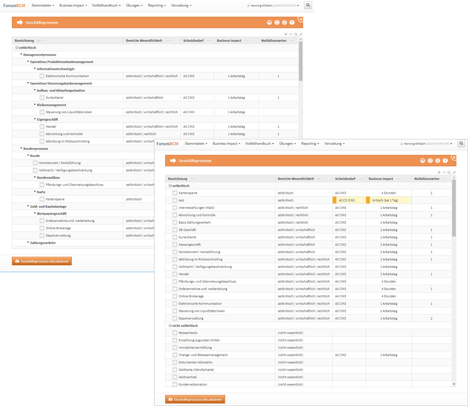Click orange marker beside 'A2 C3 I3 N3'
This screenshot has width=468, height=406.
(x=334, y=200)
